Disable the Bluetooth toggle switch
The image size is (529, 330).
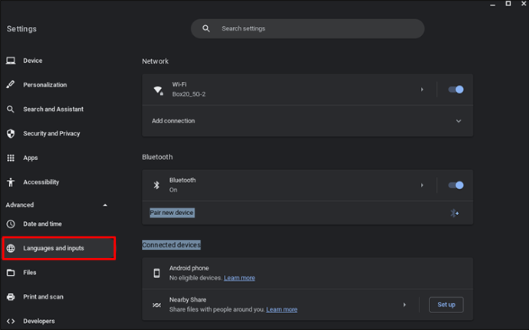(x=456, y=185)
